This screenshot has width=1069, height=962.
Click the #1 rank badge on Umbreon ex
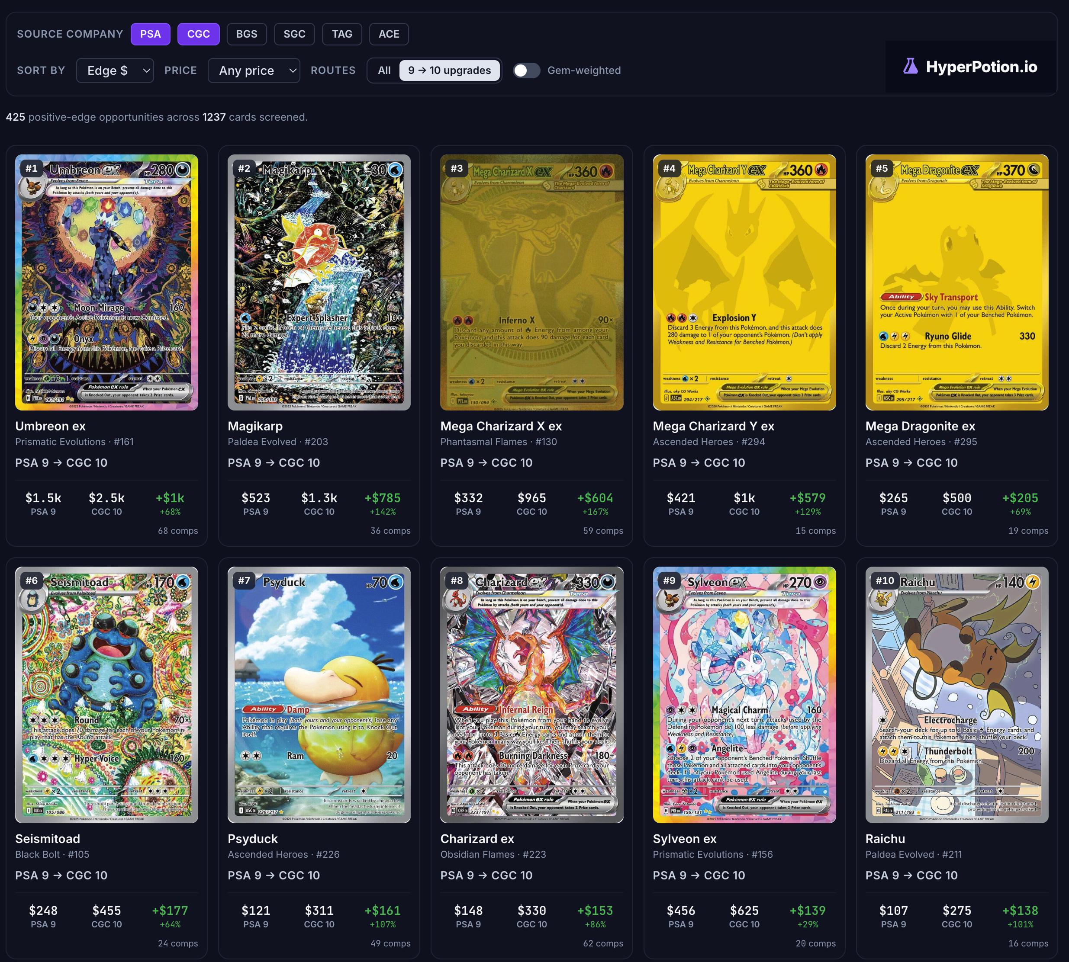tap(32, 168)
